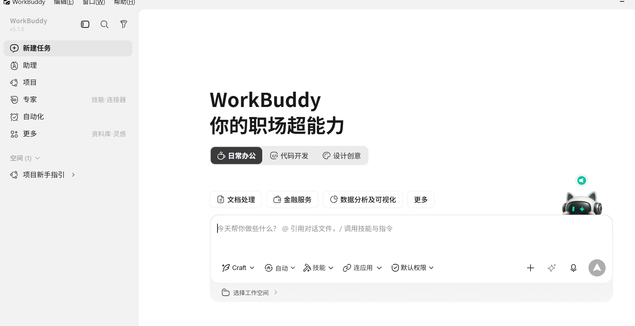Choose the 文档处理 quick action
635x326 pixels.
[x=236, y=199]
